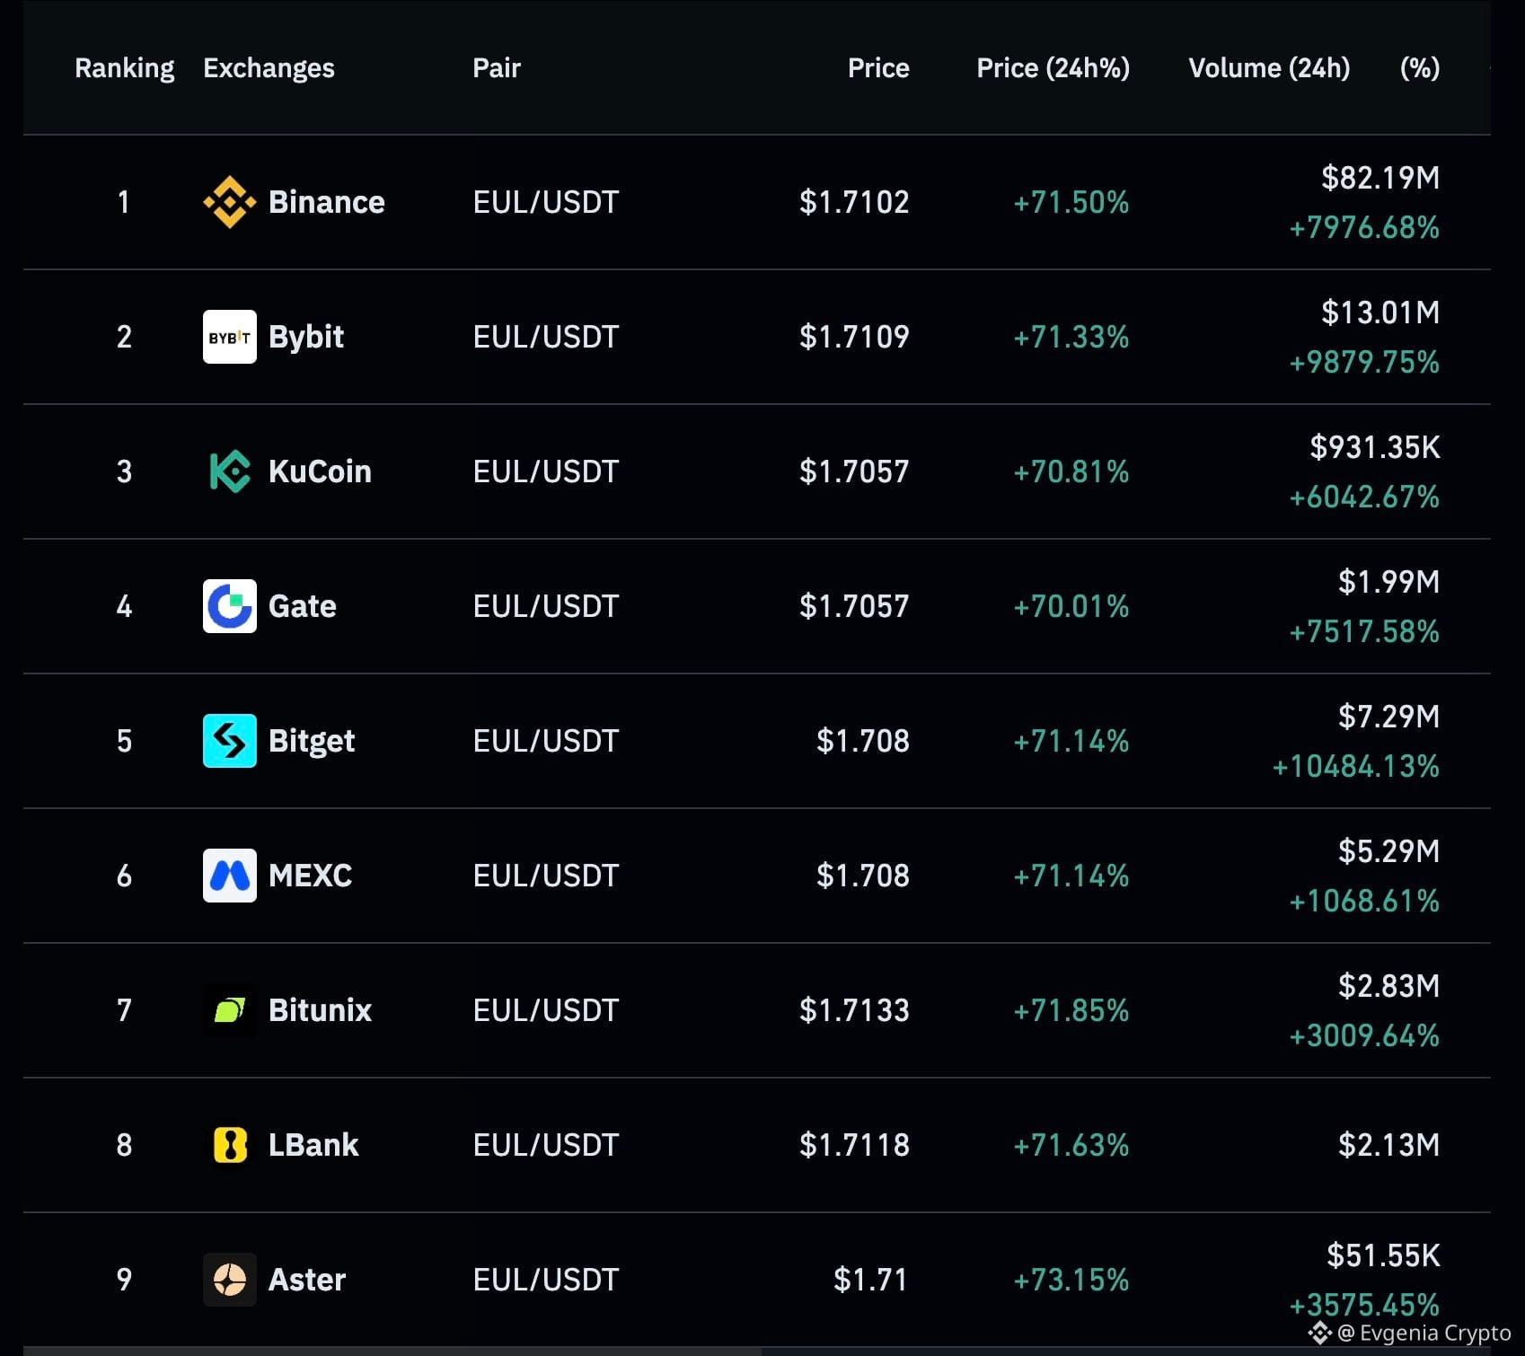Click the Pair column header
The image size is (1525, 1356).
(497, 68)
